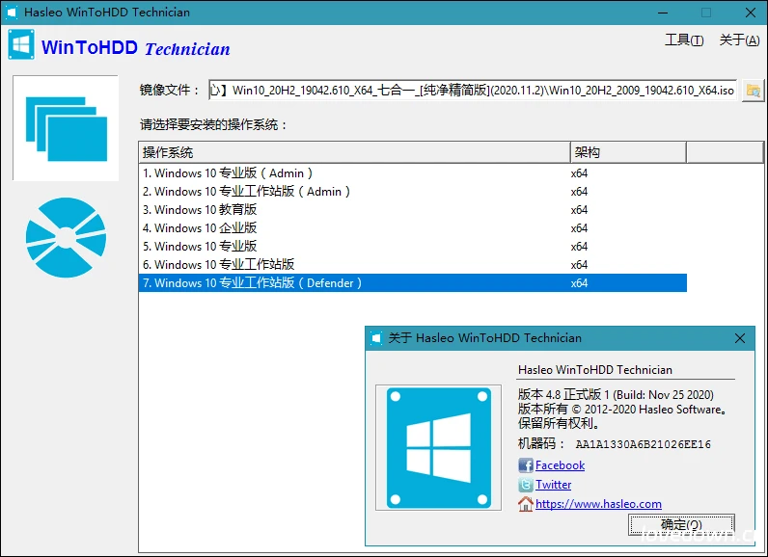The image size is (768, 557).
Task: Close the About dialog
Action: 740,338
